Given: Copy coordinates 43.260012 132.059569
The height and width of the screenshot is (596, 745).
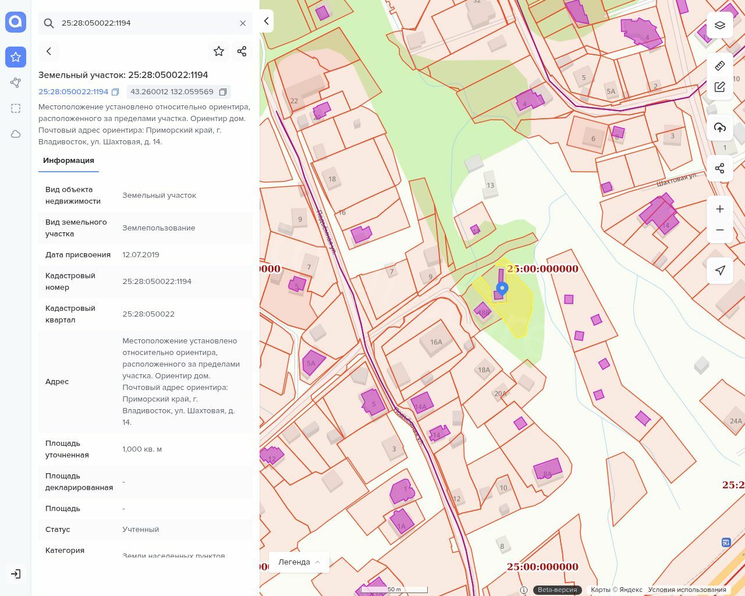Looking at the screenshot, I should coord(223,92).
